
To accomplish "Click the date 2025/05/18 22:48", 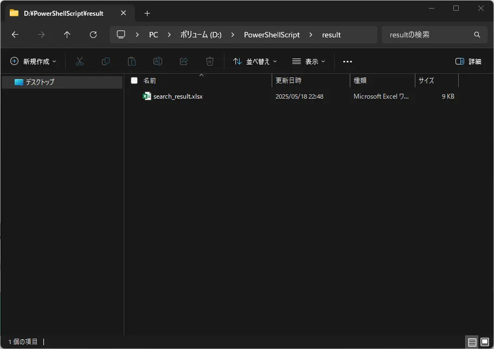I will tap(299, 96).
